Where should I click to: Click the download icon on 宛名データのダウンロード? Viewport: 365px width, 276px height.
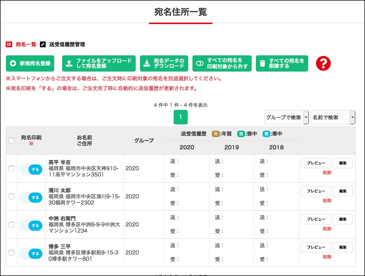click(147, 63)
